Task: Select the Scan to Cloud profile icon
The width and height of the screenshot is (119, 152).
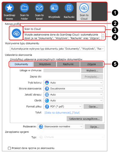Action: click(x=84, y=8)
